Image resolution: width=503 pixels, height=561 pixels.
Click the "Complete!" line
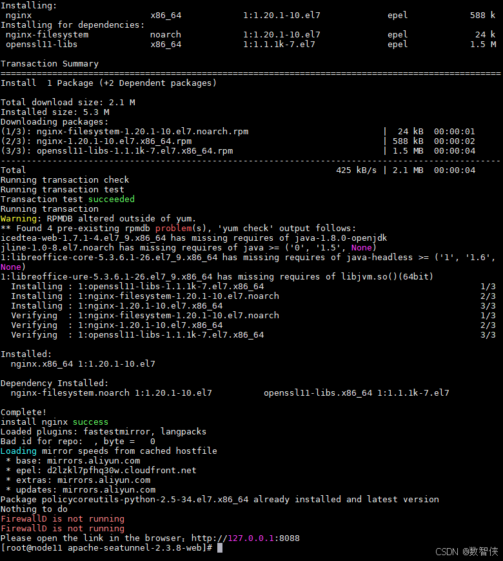24,412
